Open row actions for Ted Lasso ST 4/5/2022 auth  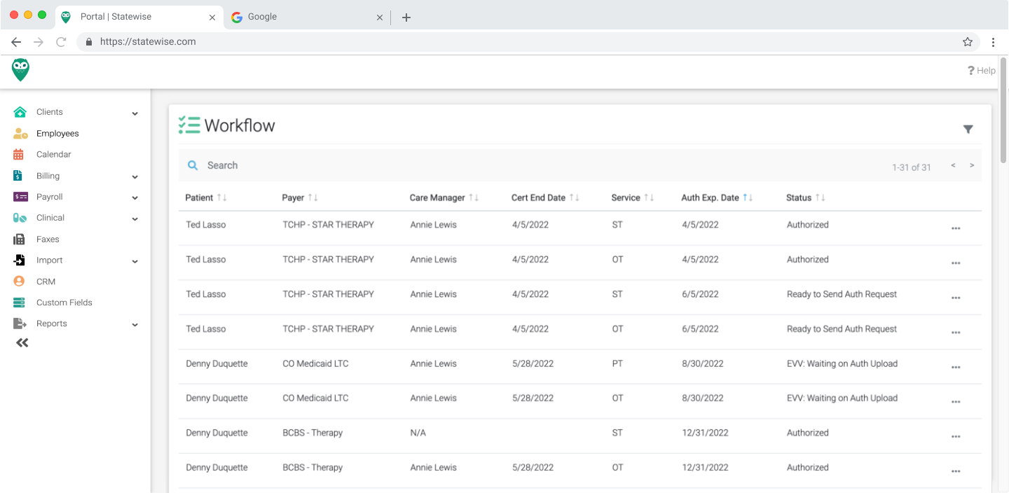click(956, 228)
